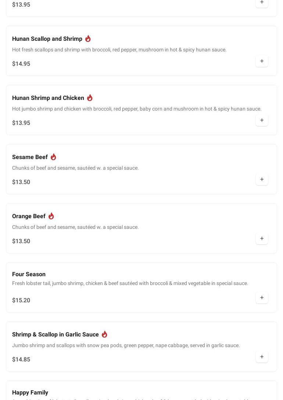Click the $15.20 Four Season price
The image size is (283, 400).
21,300
